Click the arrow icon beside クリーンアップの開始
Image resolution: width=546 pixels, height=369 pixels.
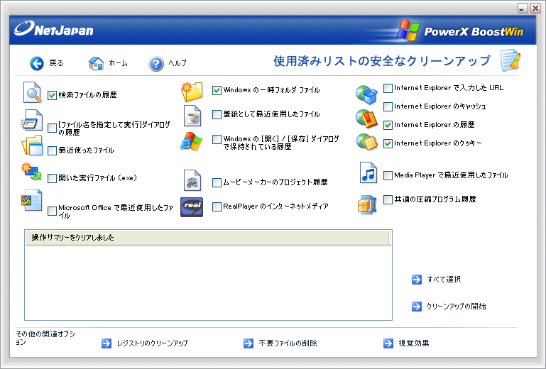tap(417, 307)
